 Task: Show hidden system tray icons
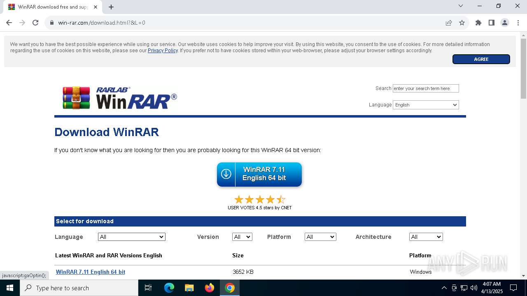(444, 288)
